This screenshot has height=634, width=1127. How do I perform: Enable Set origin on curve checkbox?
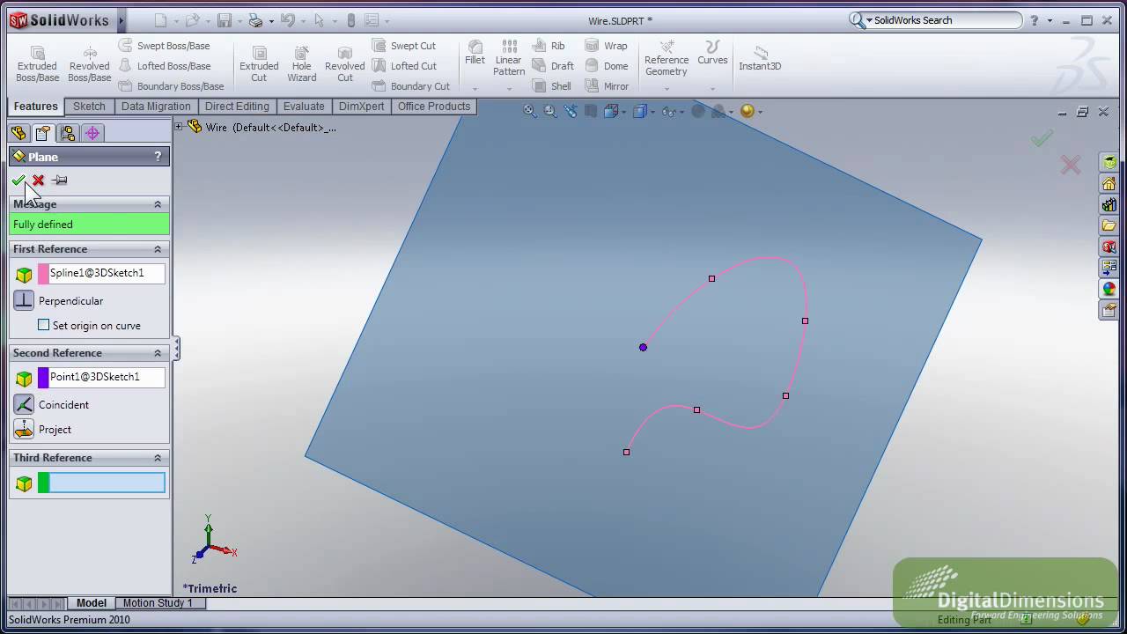click(43, 325)
